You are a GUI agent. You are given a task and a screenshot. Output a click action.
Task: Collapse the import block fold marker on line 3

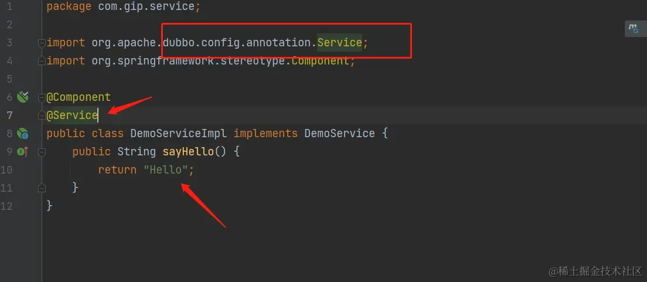click(41, 43)
